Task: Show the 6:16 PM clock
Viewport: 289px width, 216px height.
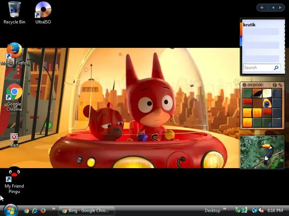Action: pos(275,211)
